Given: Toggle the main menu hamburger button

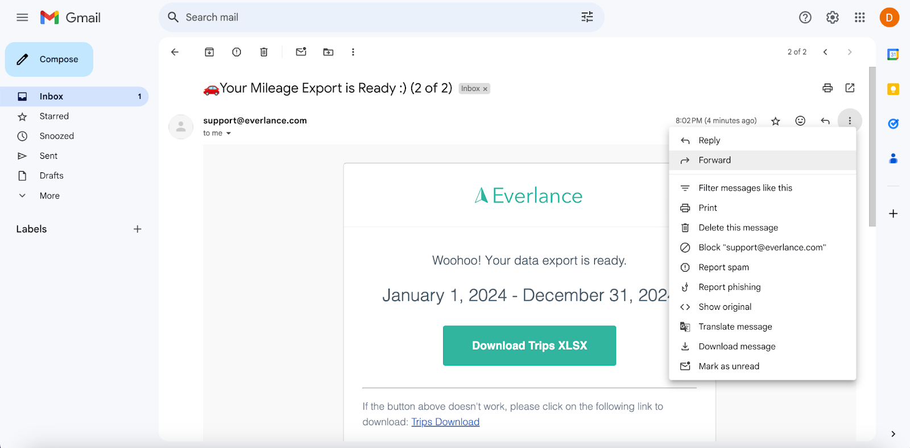Looking at the screenshot, I should point(22,18).
